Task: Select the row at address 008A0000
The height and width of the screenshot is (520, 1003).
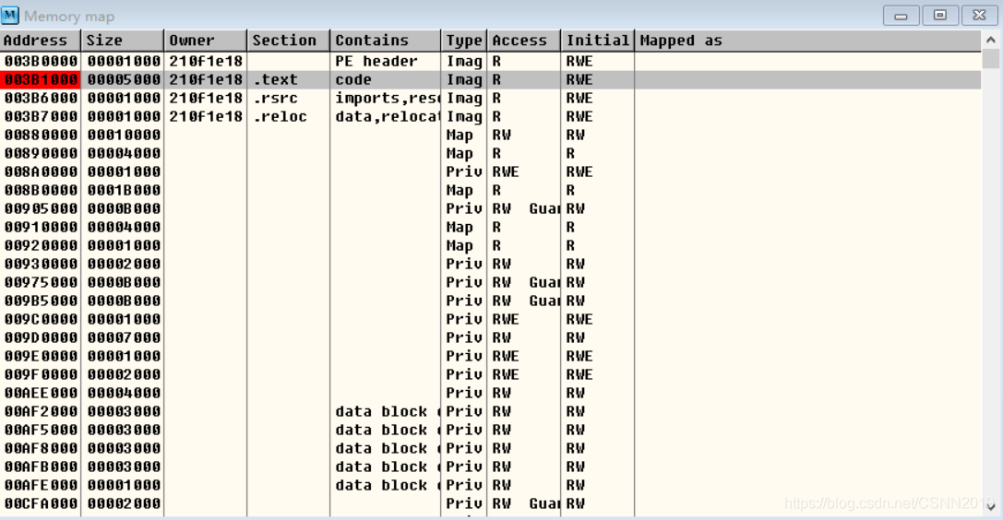Action: tap(491, 171)
